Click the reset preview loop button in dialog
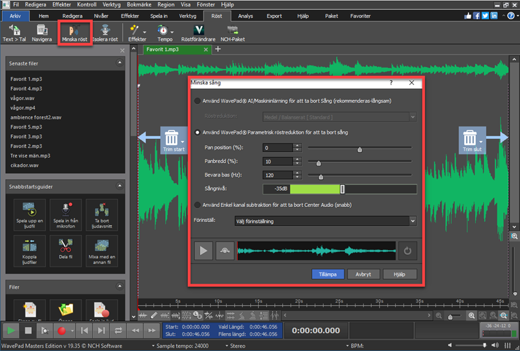 [408, 250]
